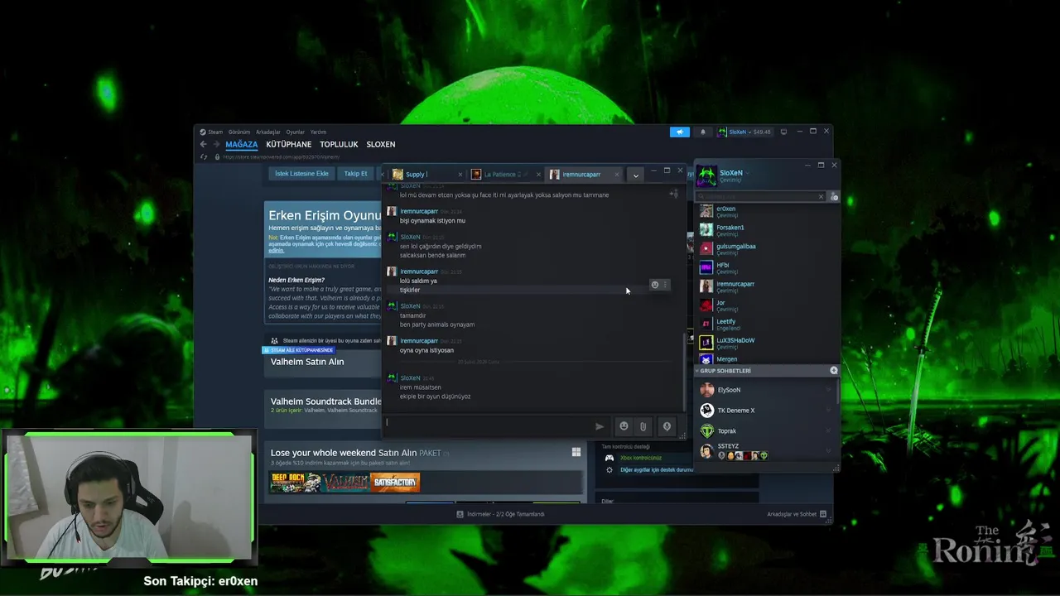The width and height of the screenshot is (1060, 596).
Task: Expand the SloXeN status dropdown in friends list
Action: pos(748,173)
